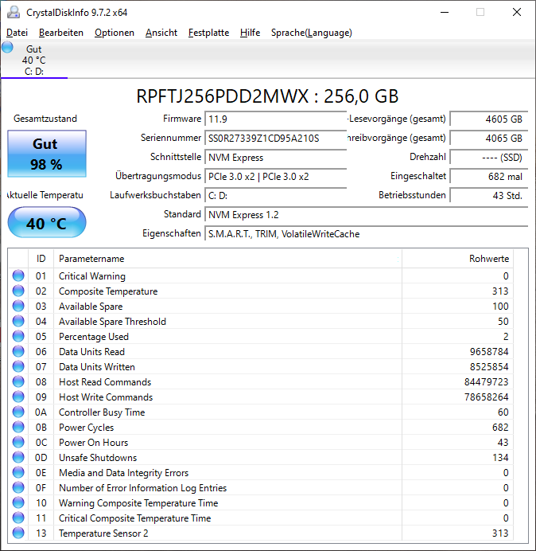Click status orb for Data Units Read row
The image size is (536, 551).
click(18, 351)
